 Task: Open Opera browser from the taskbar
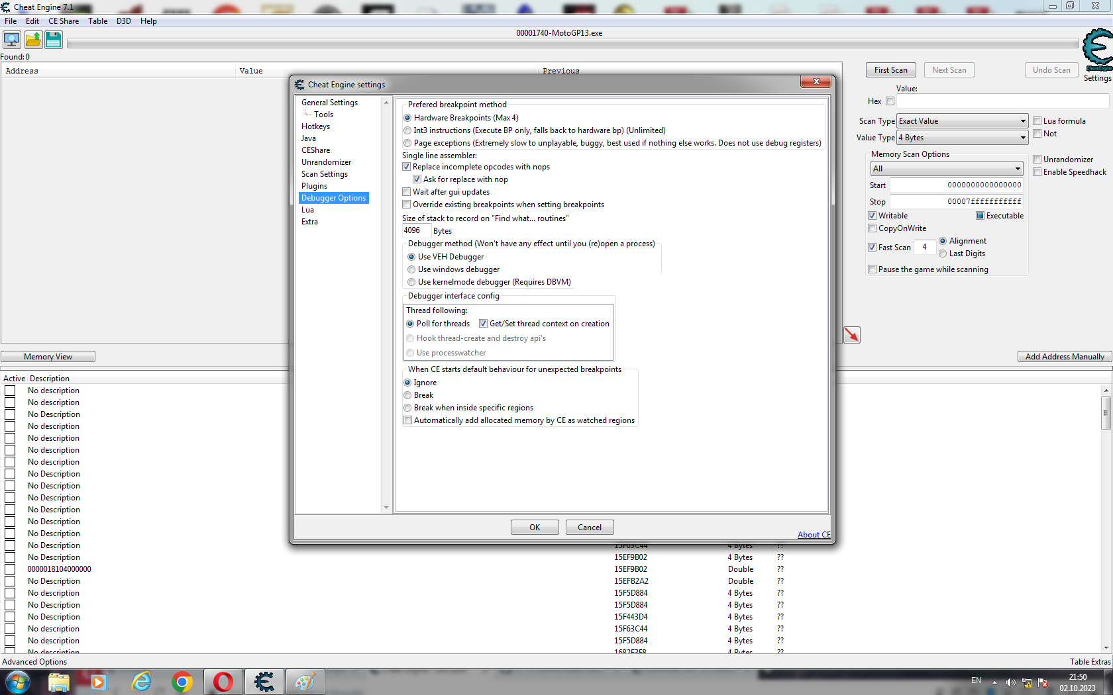tap(223, 682)
